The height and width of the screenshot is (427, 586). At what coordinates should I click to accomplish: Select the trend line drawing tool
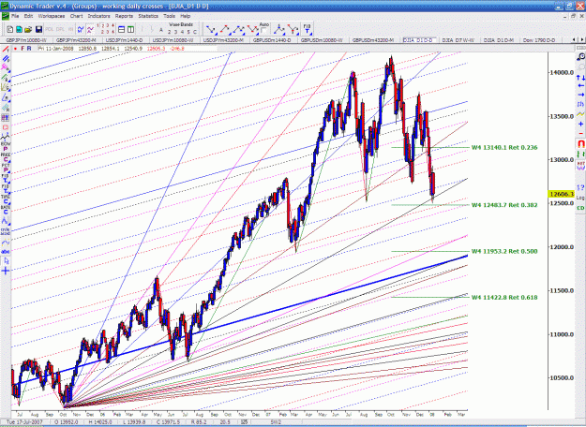(x=6, y=50)
